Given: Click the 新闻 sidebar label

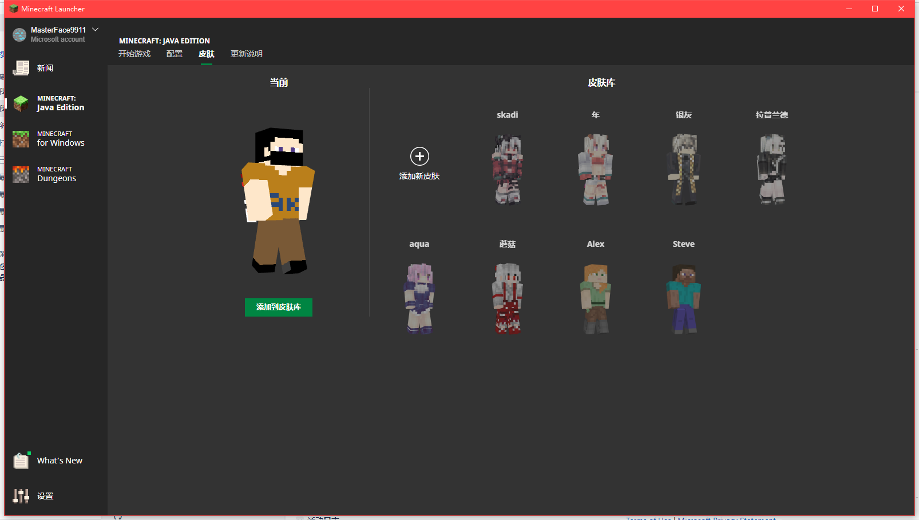Looking at the screenshot, I should 45,68.
